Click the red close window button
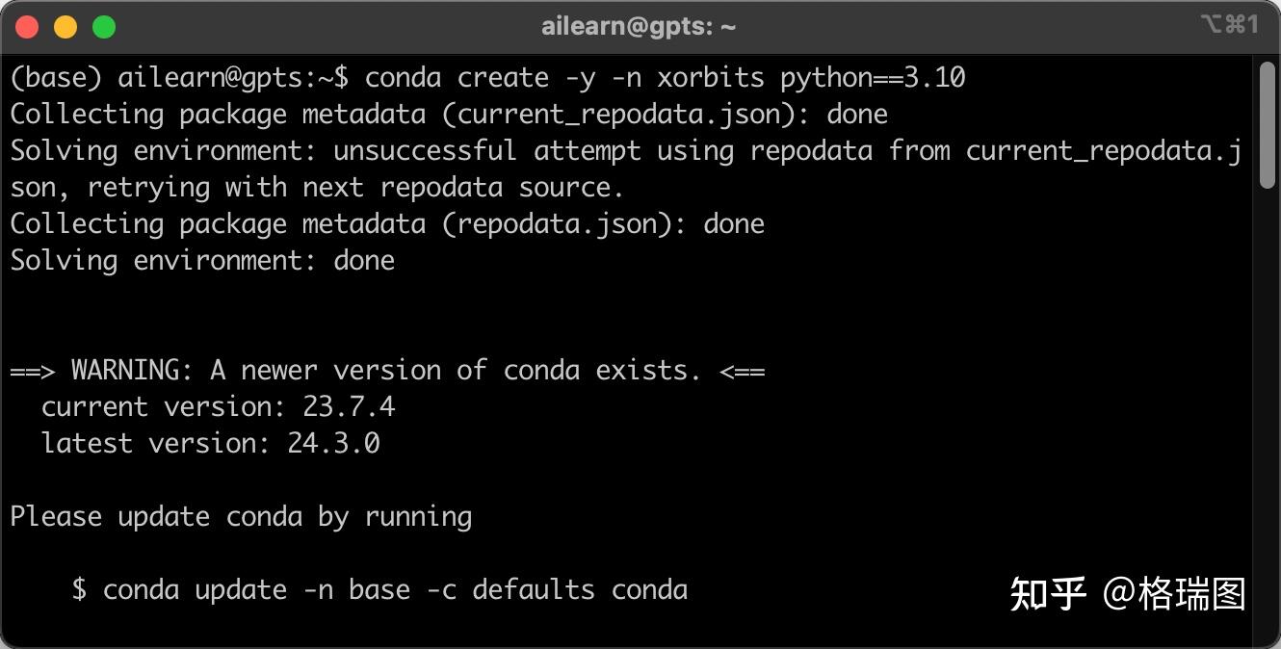1281x649 pixels. [x=27, y=27]
